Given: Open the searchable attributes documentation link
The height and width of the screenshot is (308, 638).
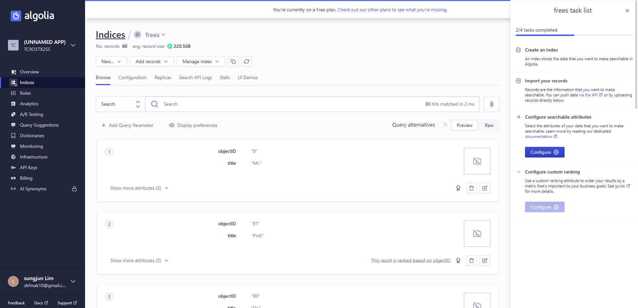Looking at the screenshot, I should click(541, 137).
